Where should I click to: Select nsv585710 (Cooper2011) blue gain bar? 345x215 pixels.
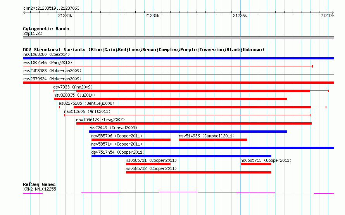[213, 148]
